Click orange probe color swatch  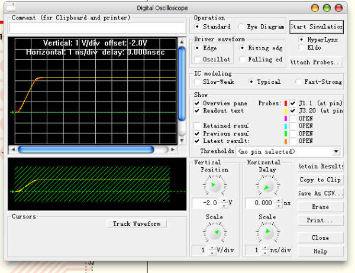[286, 141]
